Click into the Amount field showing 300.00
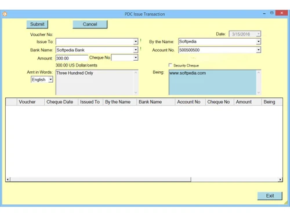 [71, 58]
